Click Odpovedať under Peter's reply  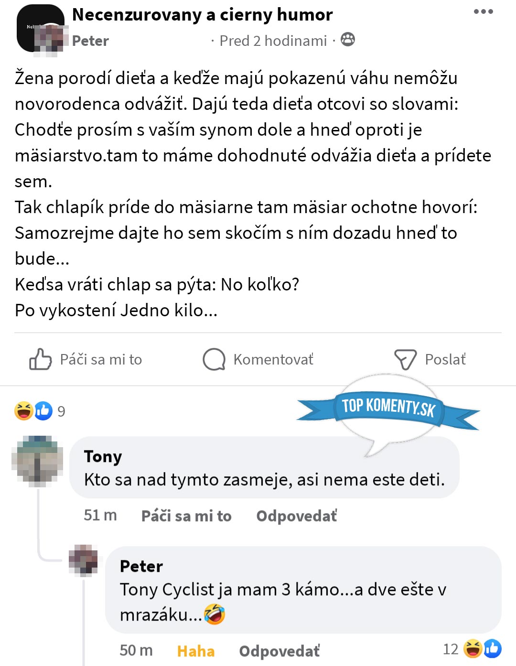click(279, 651)
